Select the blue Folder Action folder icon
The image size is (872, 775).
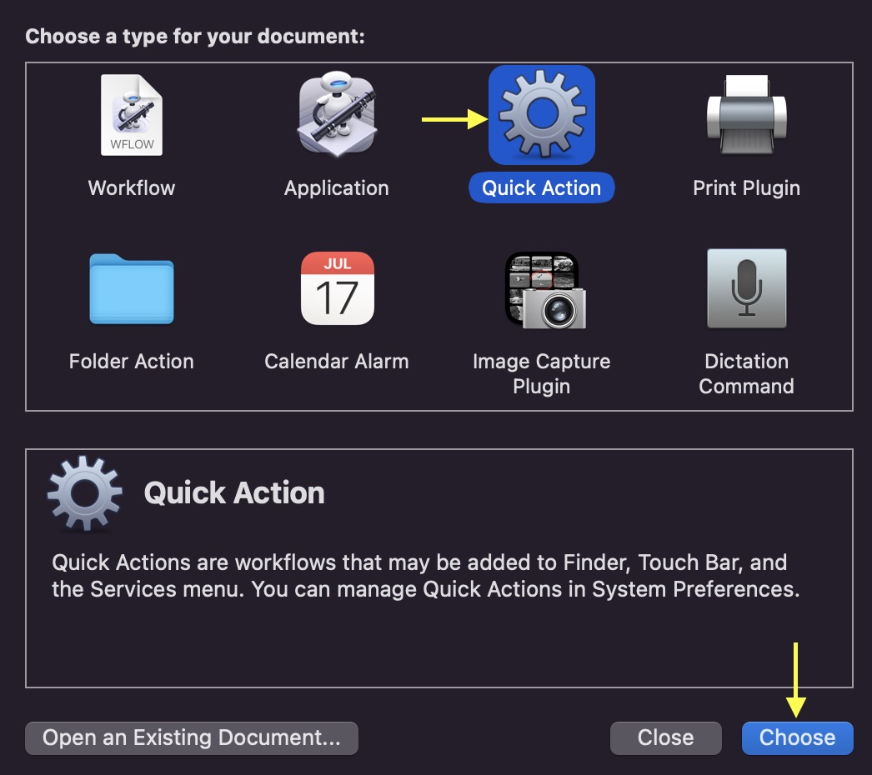pos(132,288)
